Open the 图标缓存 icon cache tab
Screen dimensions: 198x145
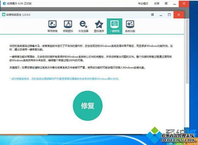pyautogui.click(x=99, y=26)
